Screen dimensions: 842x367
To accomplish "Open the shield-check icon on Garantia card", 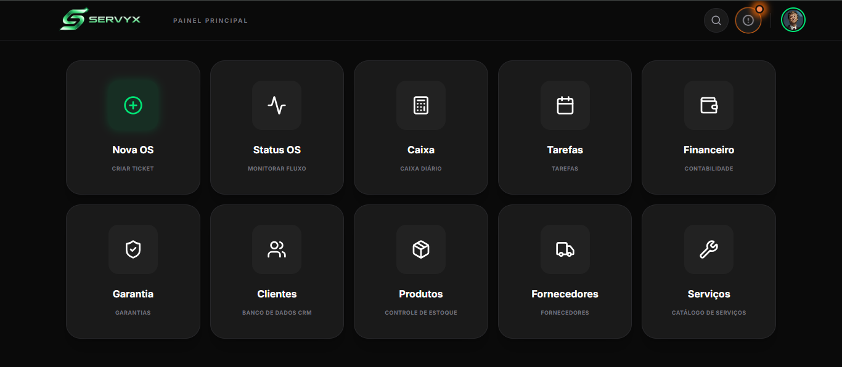I will click(x=133, y=249).
